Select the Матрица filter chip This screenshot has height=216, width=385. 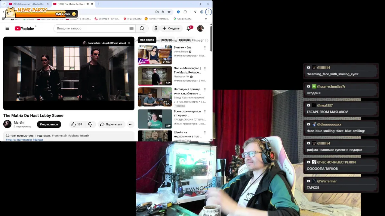(x=166, y=40)
